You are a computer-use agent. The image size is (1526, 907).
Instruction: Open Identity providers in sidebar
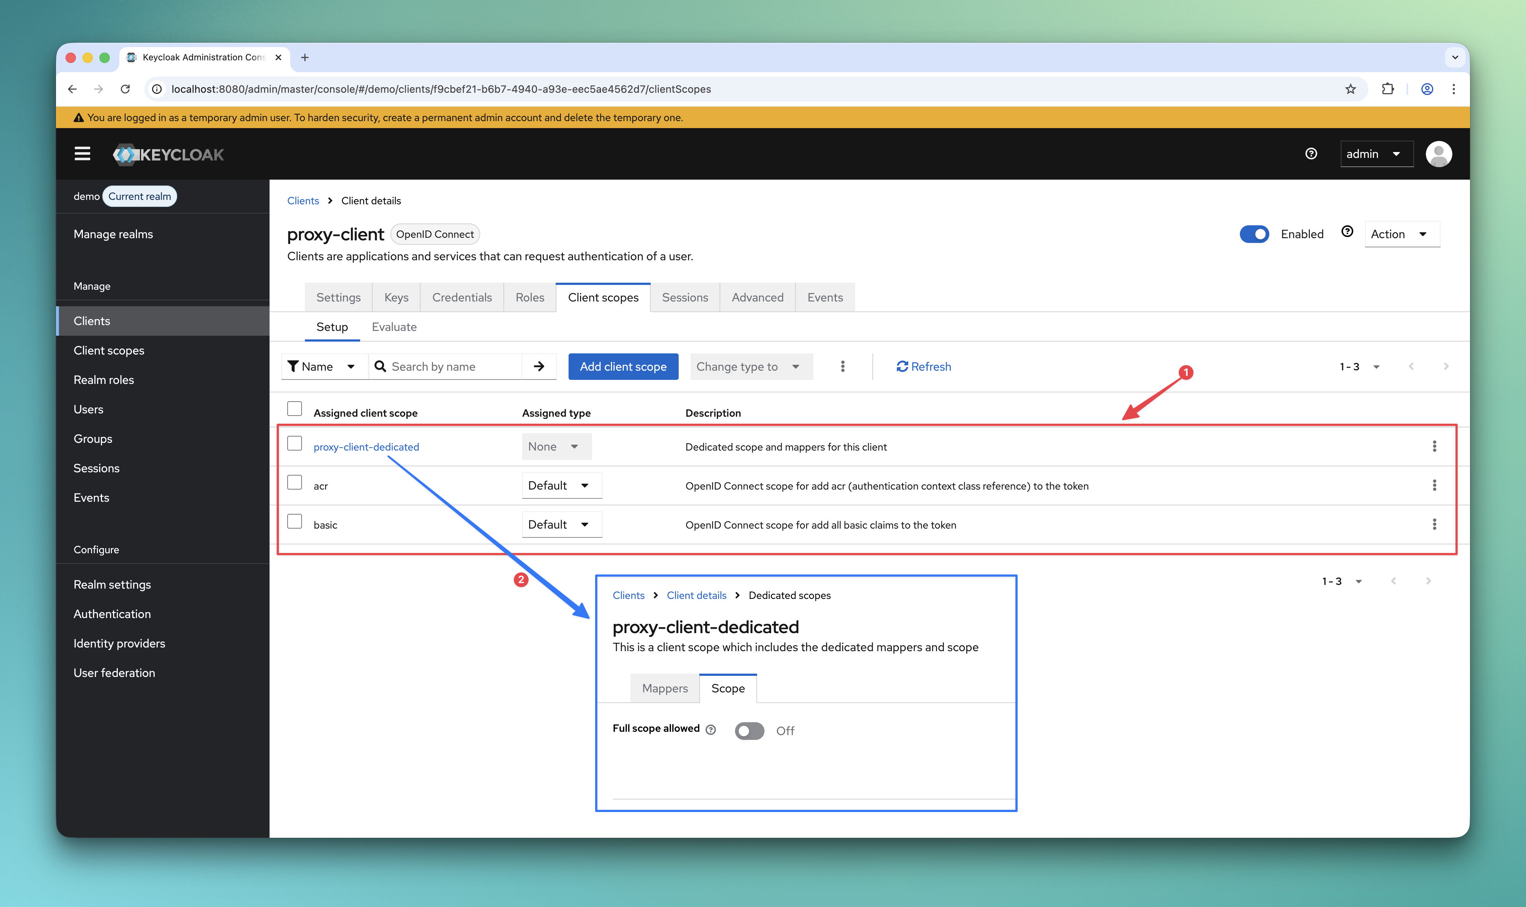coord(119,643)
